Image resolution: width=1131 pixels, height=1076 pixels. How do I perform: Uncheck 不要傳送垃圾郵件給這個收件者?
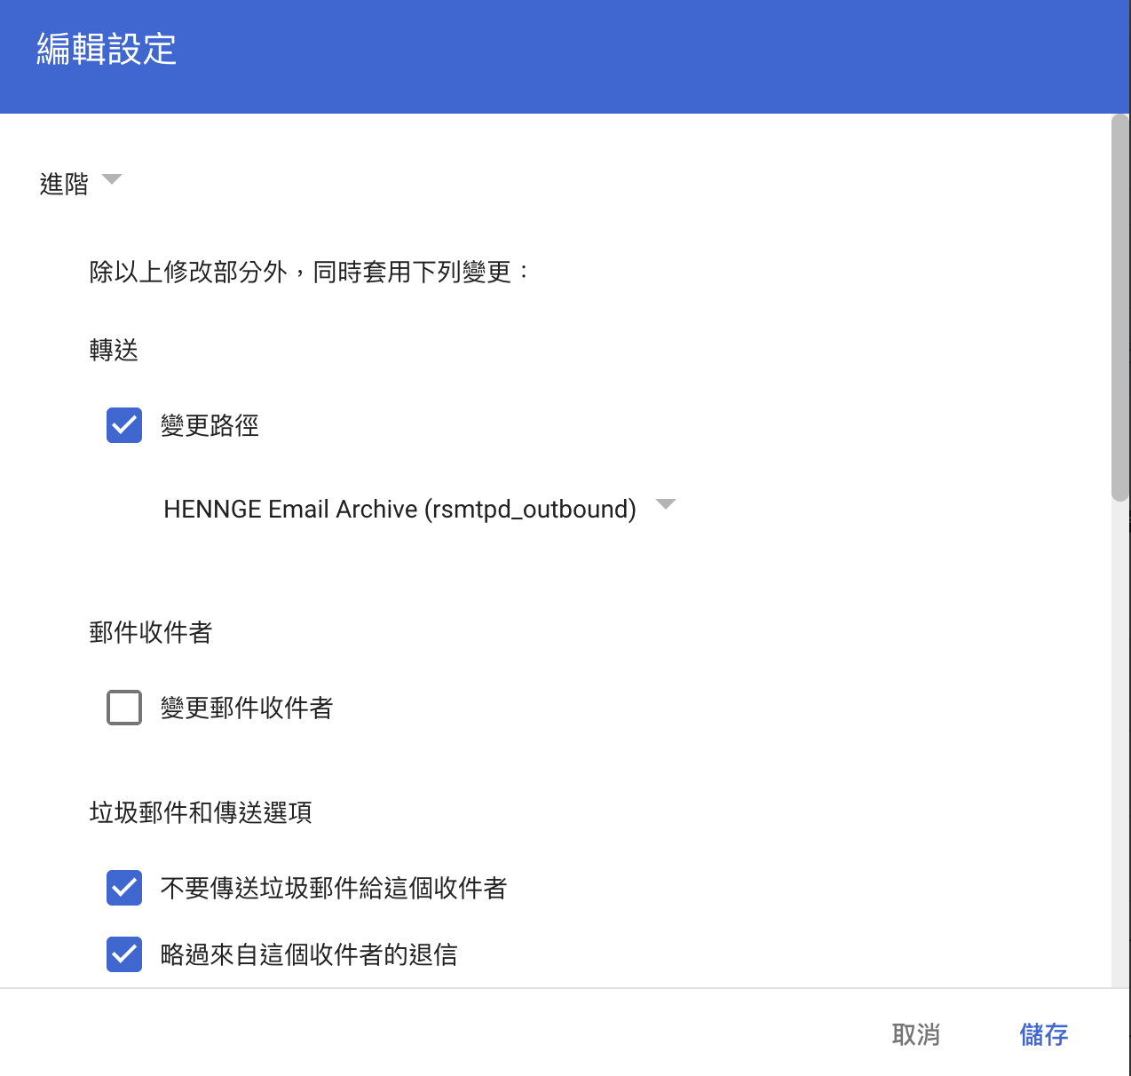pos(124,888)
